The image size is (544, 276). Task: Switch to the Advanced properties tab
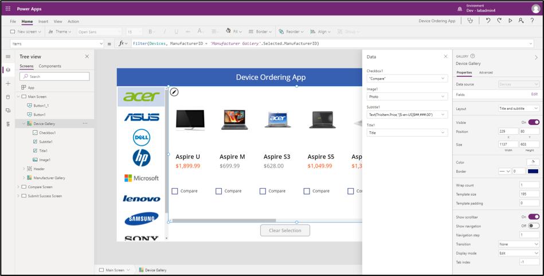[x=486, y=72]
